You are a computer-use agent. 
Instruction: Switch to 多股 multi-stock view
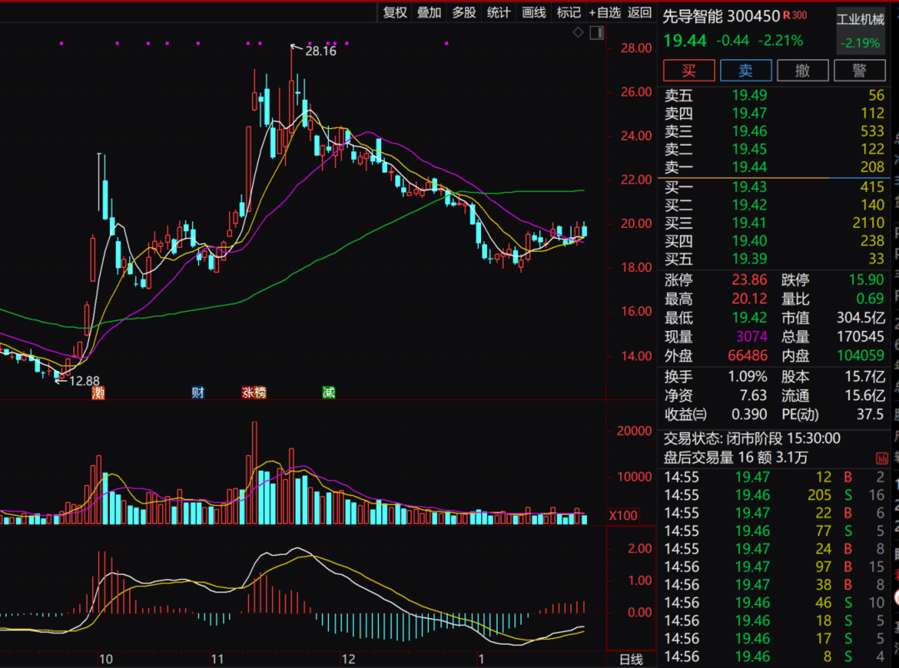click(x=464, y=12)
